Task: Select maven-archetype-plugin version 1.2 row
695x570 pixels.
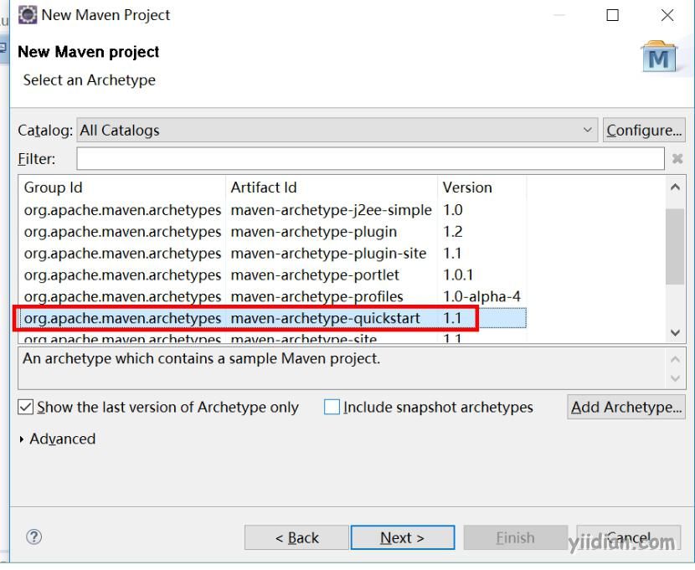Action: point(273,232)
